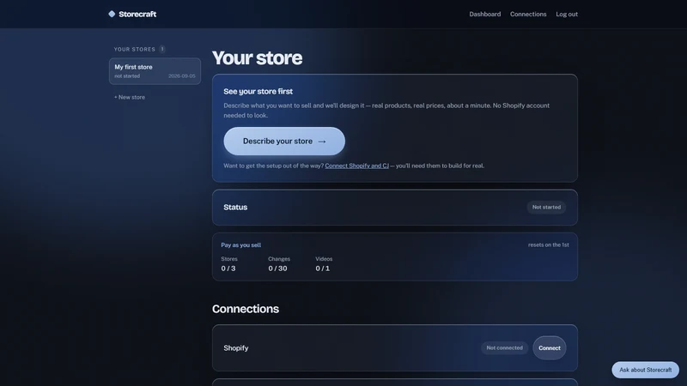
Task: Click the Your store page heading
Action: 257,57
